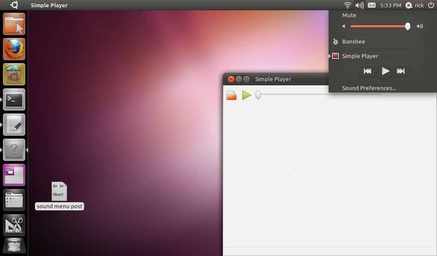Click the high volume speaker icon
The image size is (437, 256).
(x=420, y=26)
